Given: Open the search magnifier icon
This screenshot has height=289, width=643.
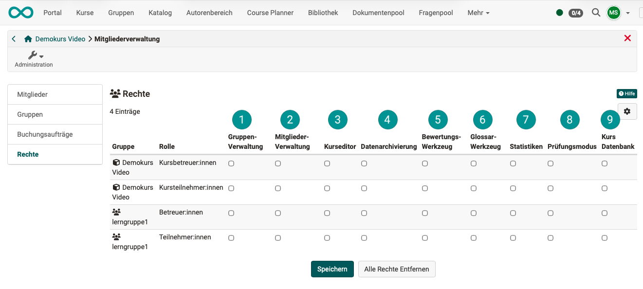Looking at the screenshot, I should 596,12.
